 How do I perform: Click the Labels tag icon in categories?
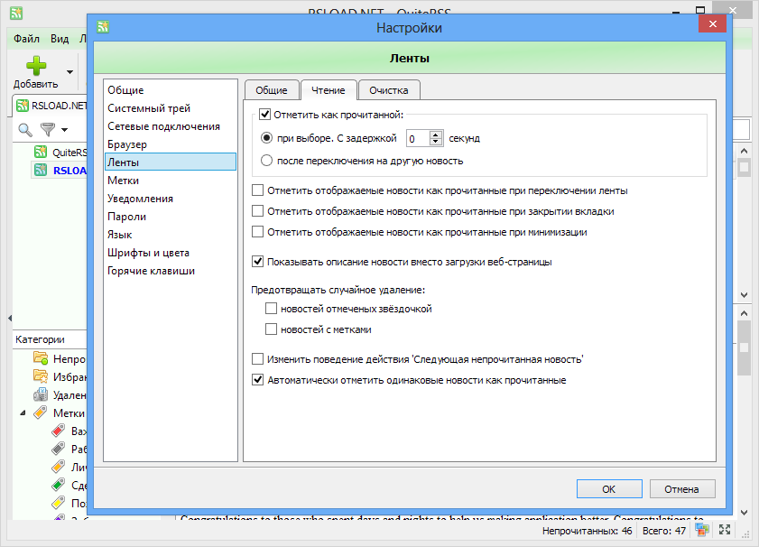41,413
